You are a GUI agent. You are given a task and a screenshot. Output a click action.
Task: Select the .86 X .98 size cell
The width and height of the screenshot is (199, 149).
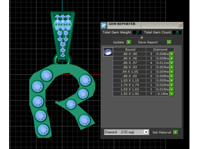coord(129,54)
